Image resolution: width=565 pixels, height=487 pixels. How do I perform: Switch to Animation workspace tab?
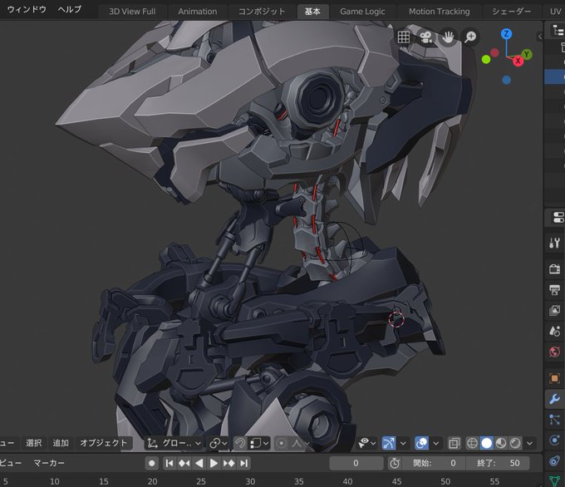198,12
